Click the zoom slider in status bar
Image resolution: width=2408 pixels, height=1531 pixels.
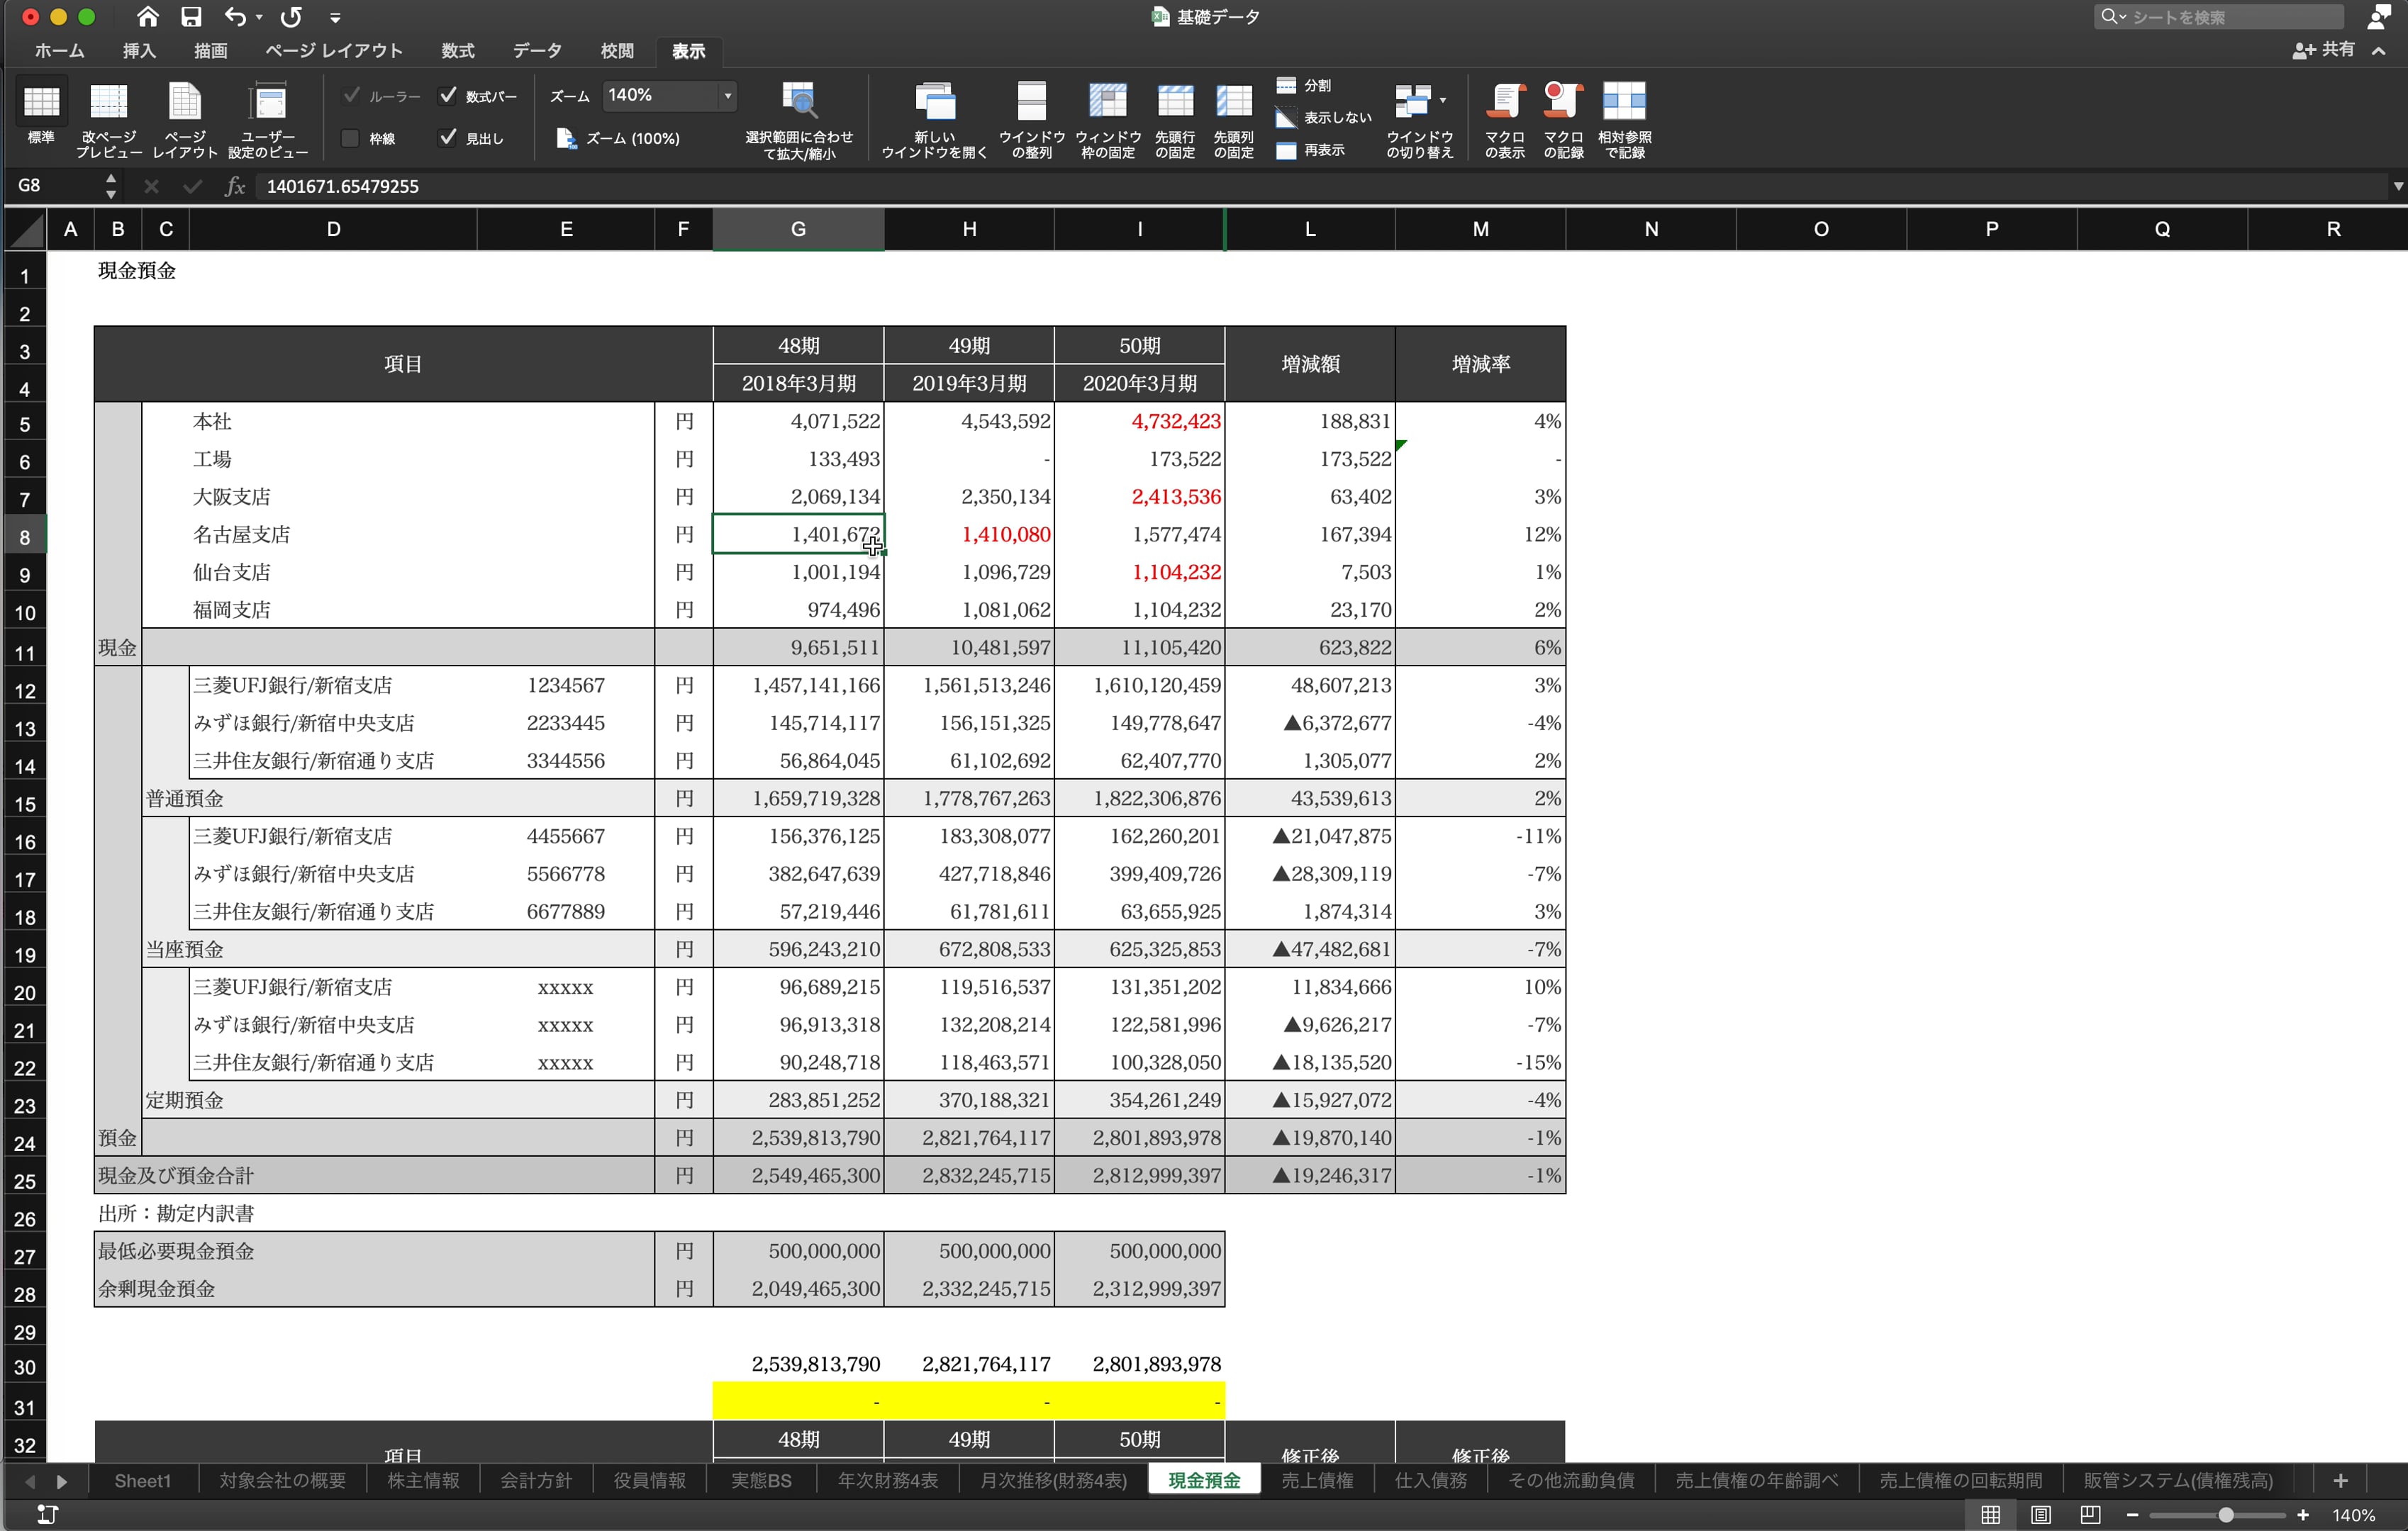point(2226,1515)
